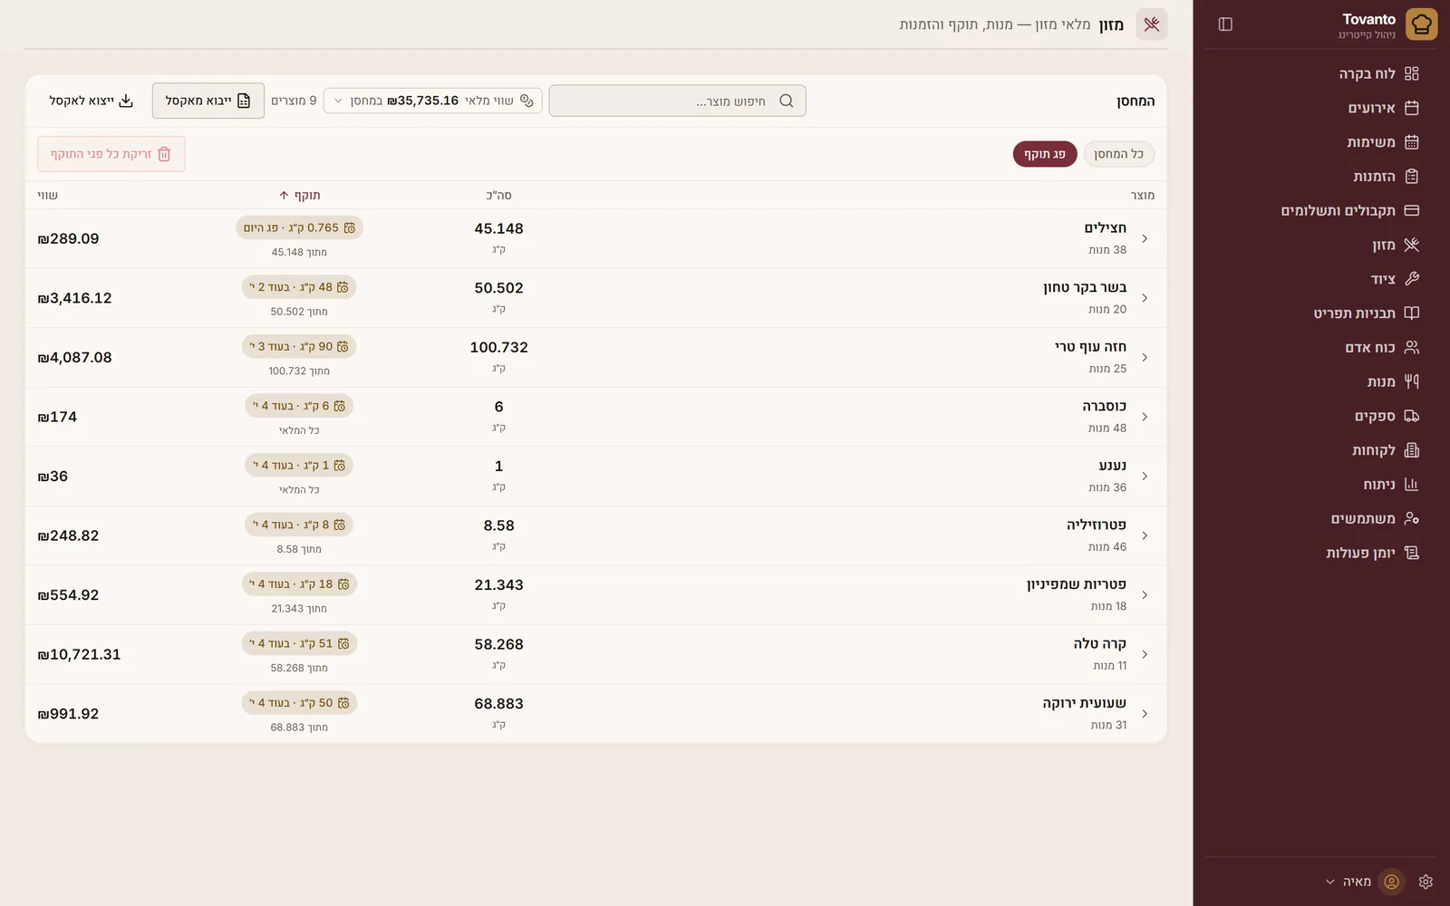
Task: Click the ייצוא לאקסל button
Action: pos(92,101)
